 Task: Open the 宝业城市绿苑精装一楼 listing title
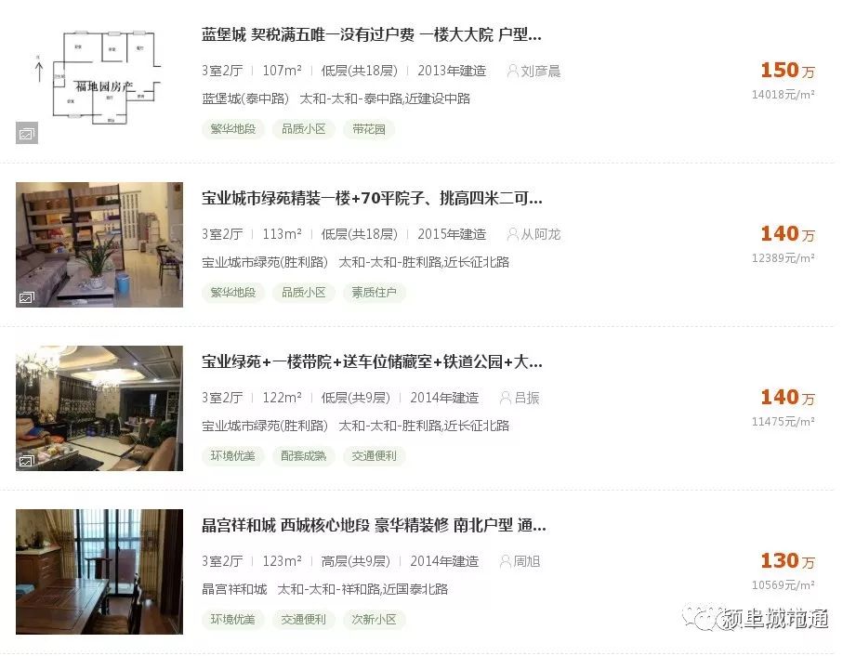372,198
